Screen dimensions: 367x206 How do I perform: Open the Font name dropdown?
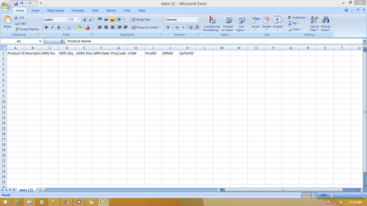(x=55, y=19)
